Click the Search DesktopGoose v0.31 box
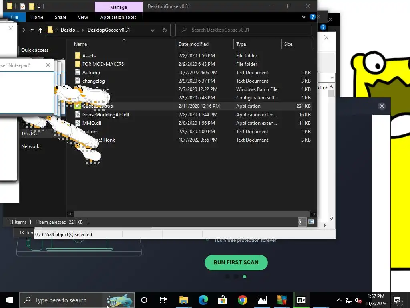The image size is (410, 308). pos(244,30)
